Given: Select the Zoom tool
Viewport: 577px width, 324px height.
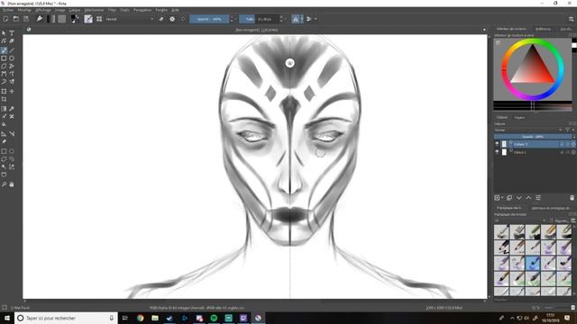Looking at the screenshot, I should click(x=4, y=184).
